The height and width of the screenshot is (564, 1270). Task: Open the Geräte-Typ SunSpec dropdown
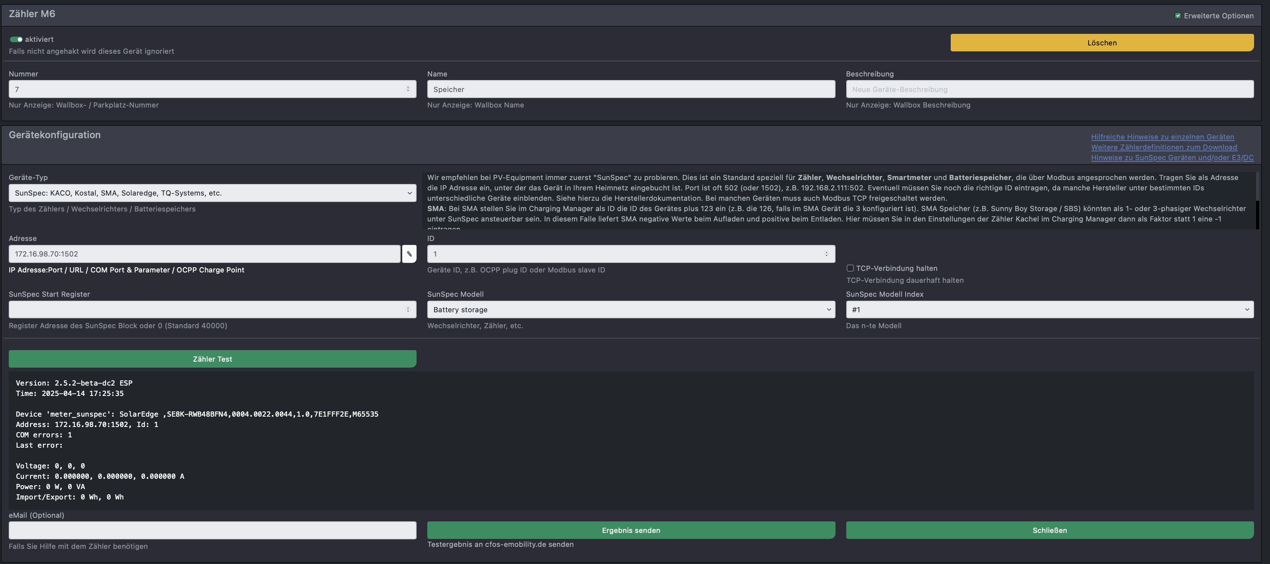tap(212, 193)
